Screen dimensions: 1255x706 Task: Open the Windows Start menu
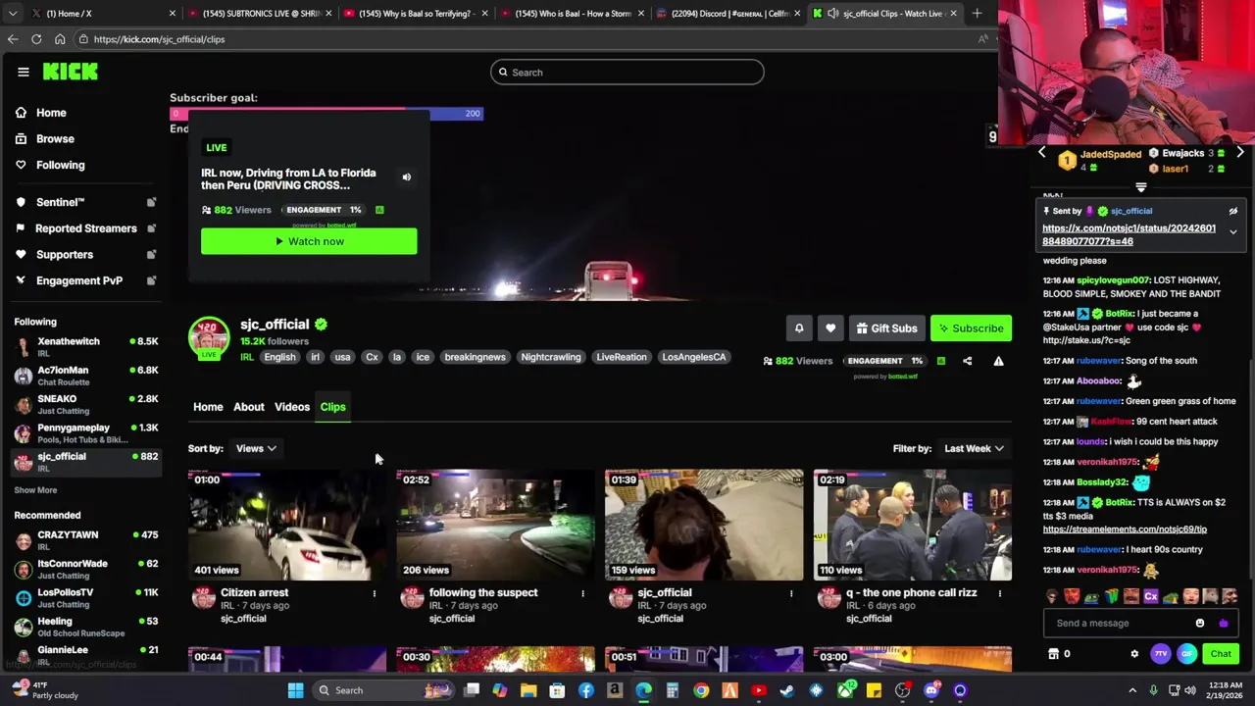click(x=295, y=690)
